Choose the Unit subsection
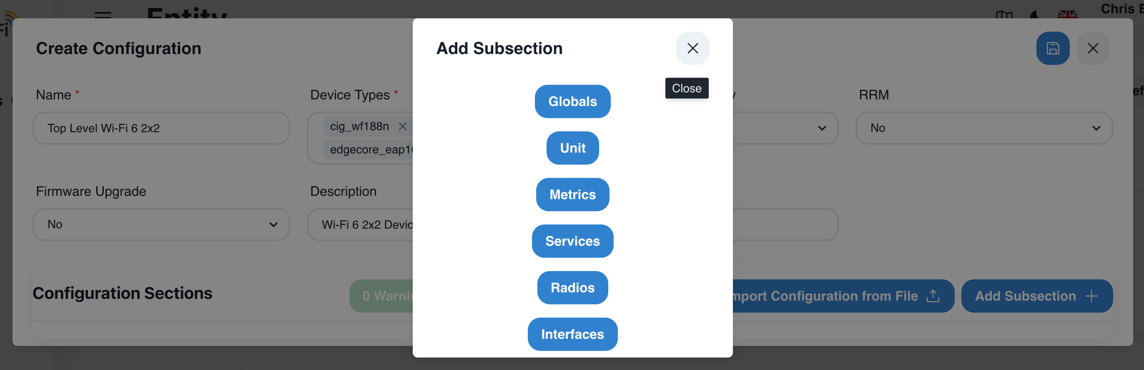 pyautogui.click(x=572, y=148)
